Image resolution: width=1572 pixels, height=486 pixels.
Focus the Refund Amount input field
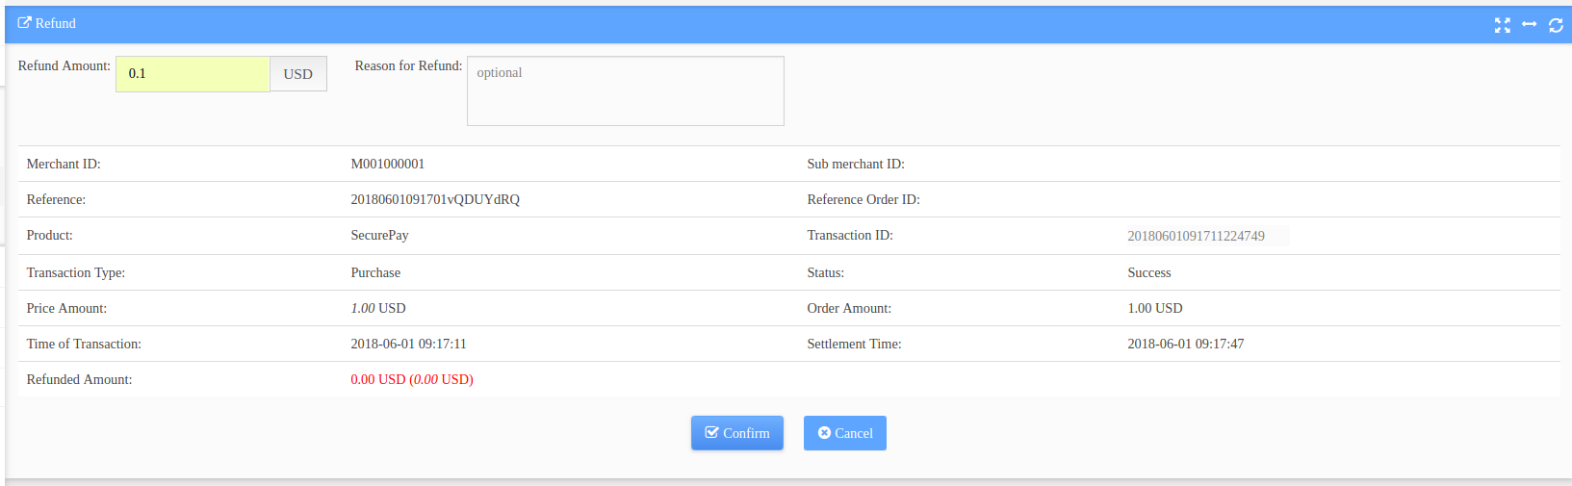(x=193, y=74)
